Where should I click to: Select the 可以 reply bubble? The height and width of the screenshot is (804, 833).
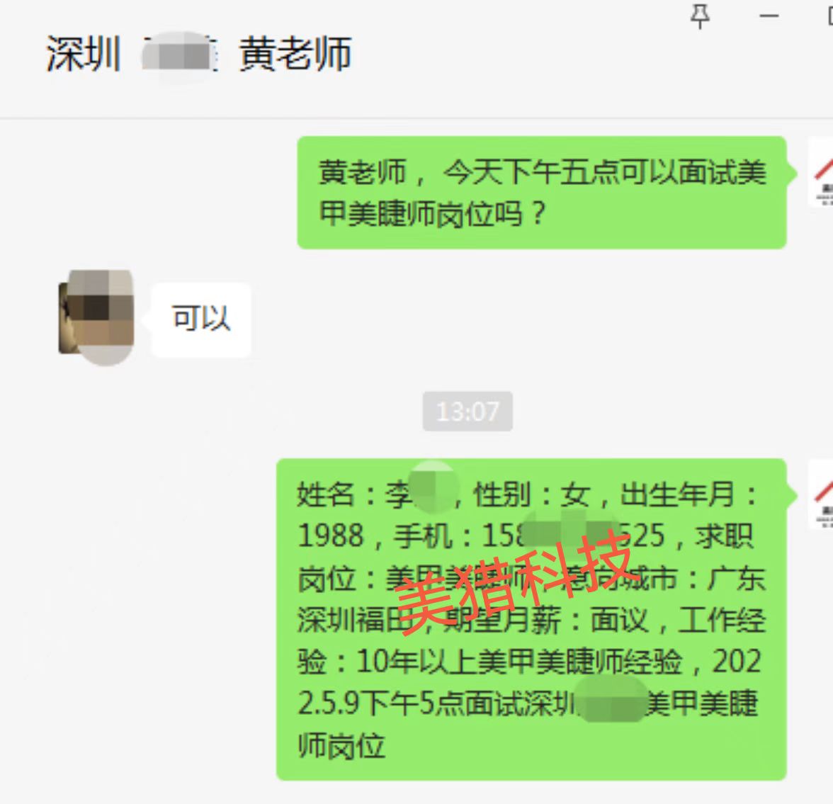pos(201,319)
